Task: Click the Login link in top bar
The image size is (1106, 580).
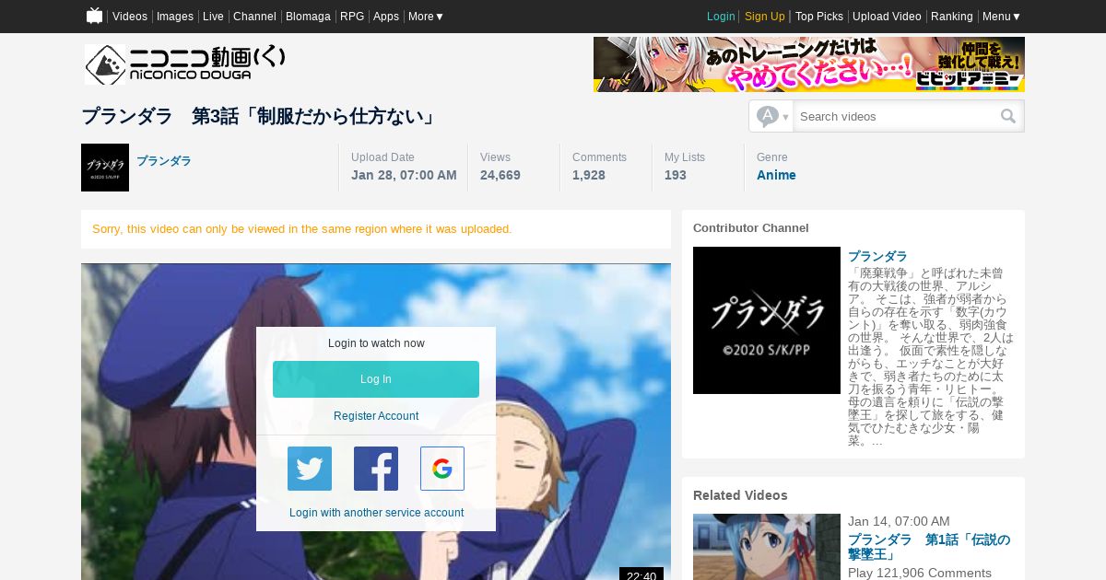Action: point(721,17)
